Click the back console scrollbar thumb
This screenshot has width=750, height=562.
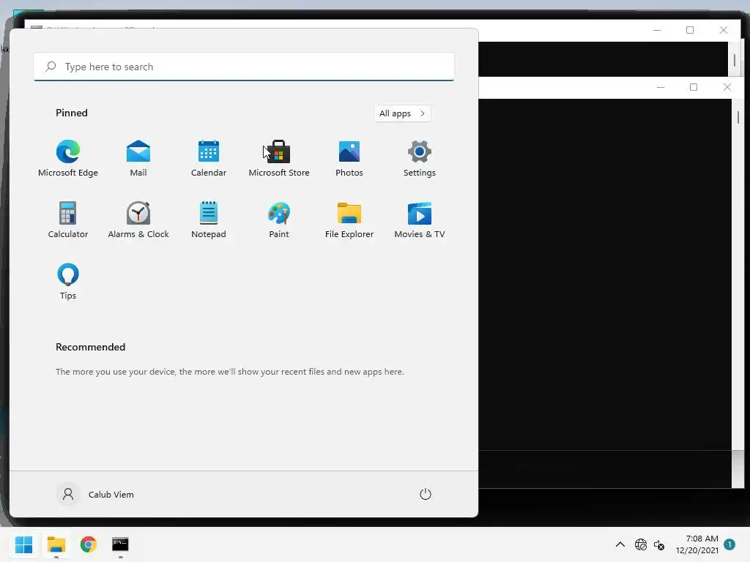(x=735, y=61)
